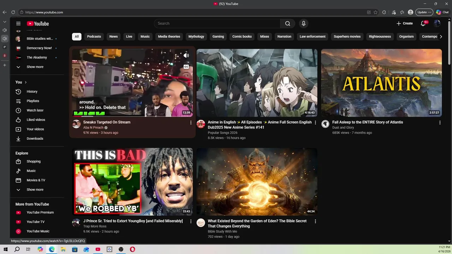This screenshot has height=254, width=452.
Task: Open the browser media control icon
Action: tap(394, 12)
